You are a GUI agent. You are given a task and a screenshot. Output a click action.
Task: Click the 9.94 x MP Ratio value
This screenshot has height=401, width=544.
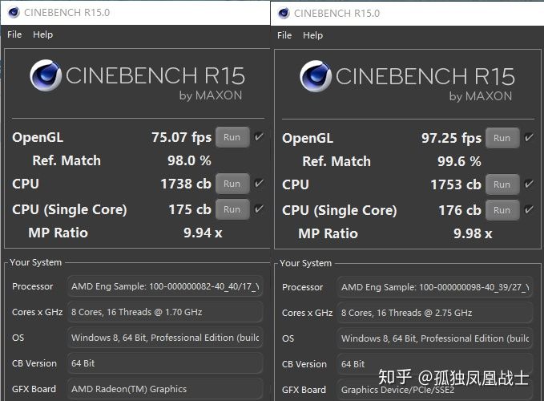click(x=203, y=233)
